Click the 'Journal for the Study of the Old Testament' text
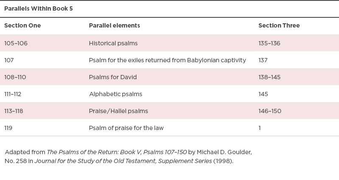The height and width of the screenshot is (180, 339). 95,161
